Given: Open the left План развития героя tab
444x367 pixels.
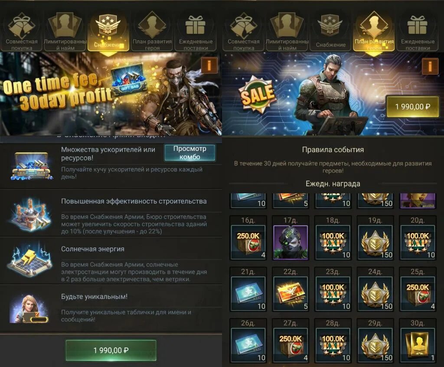Looking at the screenshot, I should click(152, 31).
